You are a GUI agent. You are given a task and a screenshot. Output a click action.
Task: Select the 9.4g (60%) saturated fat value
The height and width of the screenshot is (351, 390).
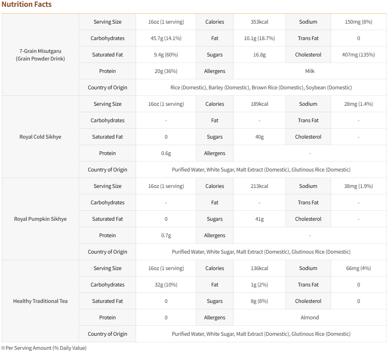click(x=166, y=55)
